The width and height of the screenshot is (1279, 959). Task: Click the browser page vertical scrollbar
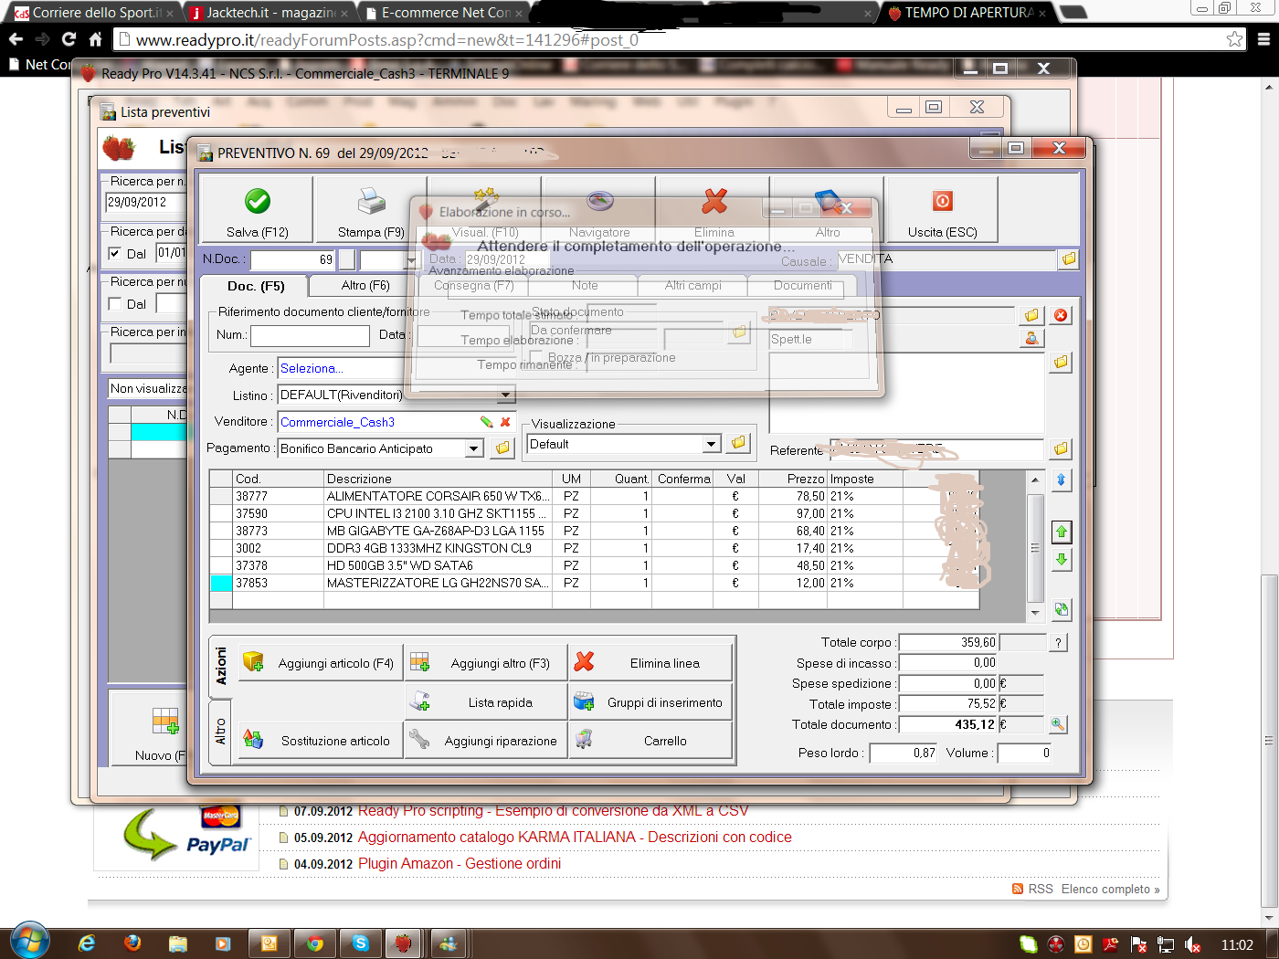1268,740
